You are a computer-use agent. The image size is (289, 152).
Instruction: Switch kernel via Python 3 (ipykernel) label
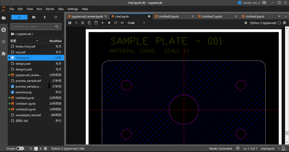263,23
